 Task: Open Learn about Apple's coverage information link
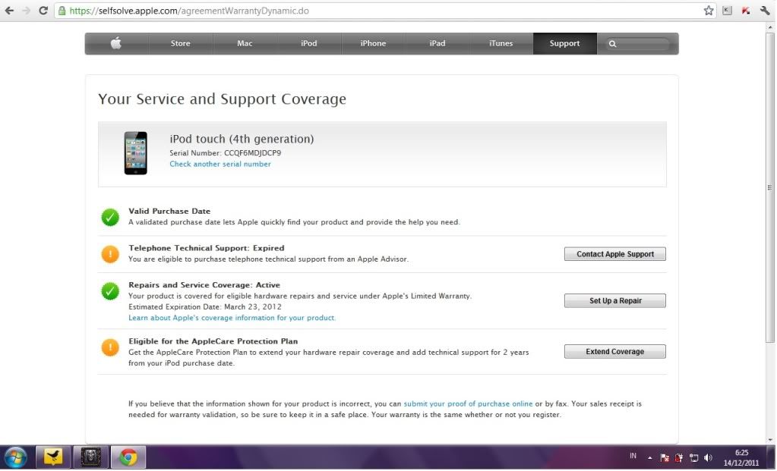[232, 318]
